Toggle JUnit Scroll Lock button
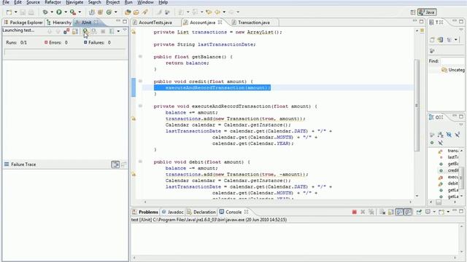467x262 pixels. [75, 31]
